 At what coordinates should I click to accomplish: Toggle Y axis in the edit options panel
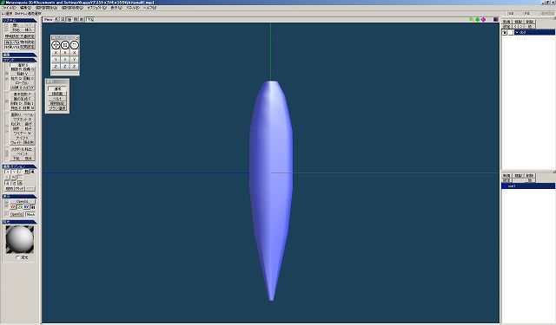pyautogui.click(x=14, y=172)
